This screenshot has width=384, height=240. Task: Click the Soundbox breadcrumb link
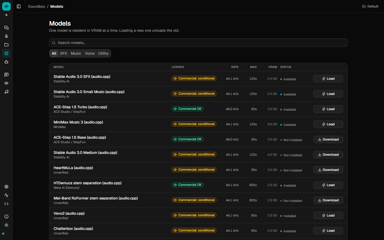[x=37, y=6]
